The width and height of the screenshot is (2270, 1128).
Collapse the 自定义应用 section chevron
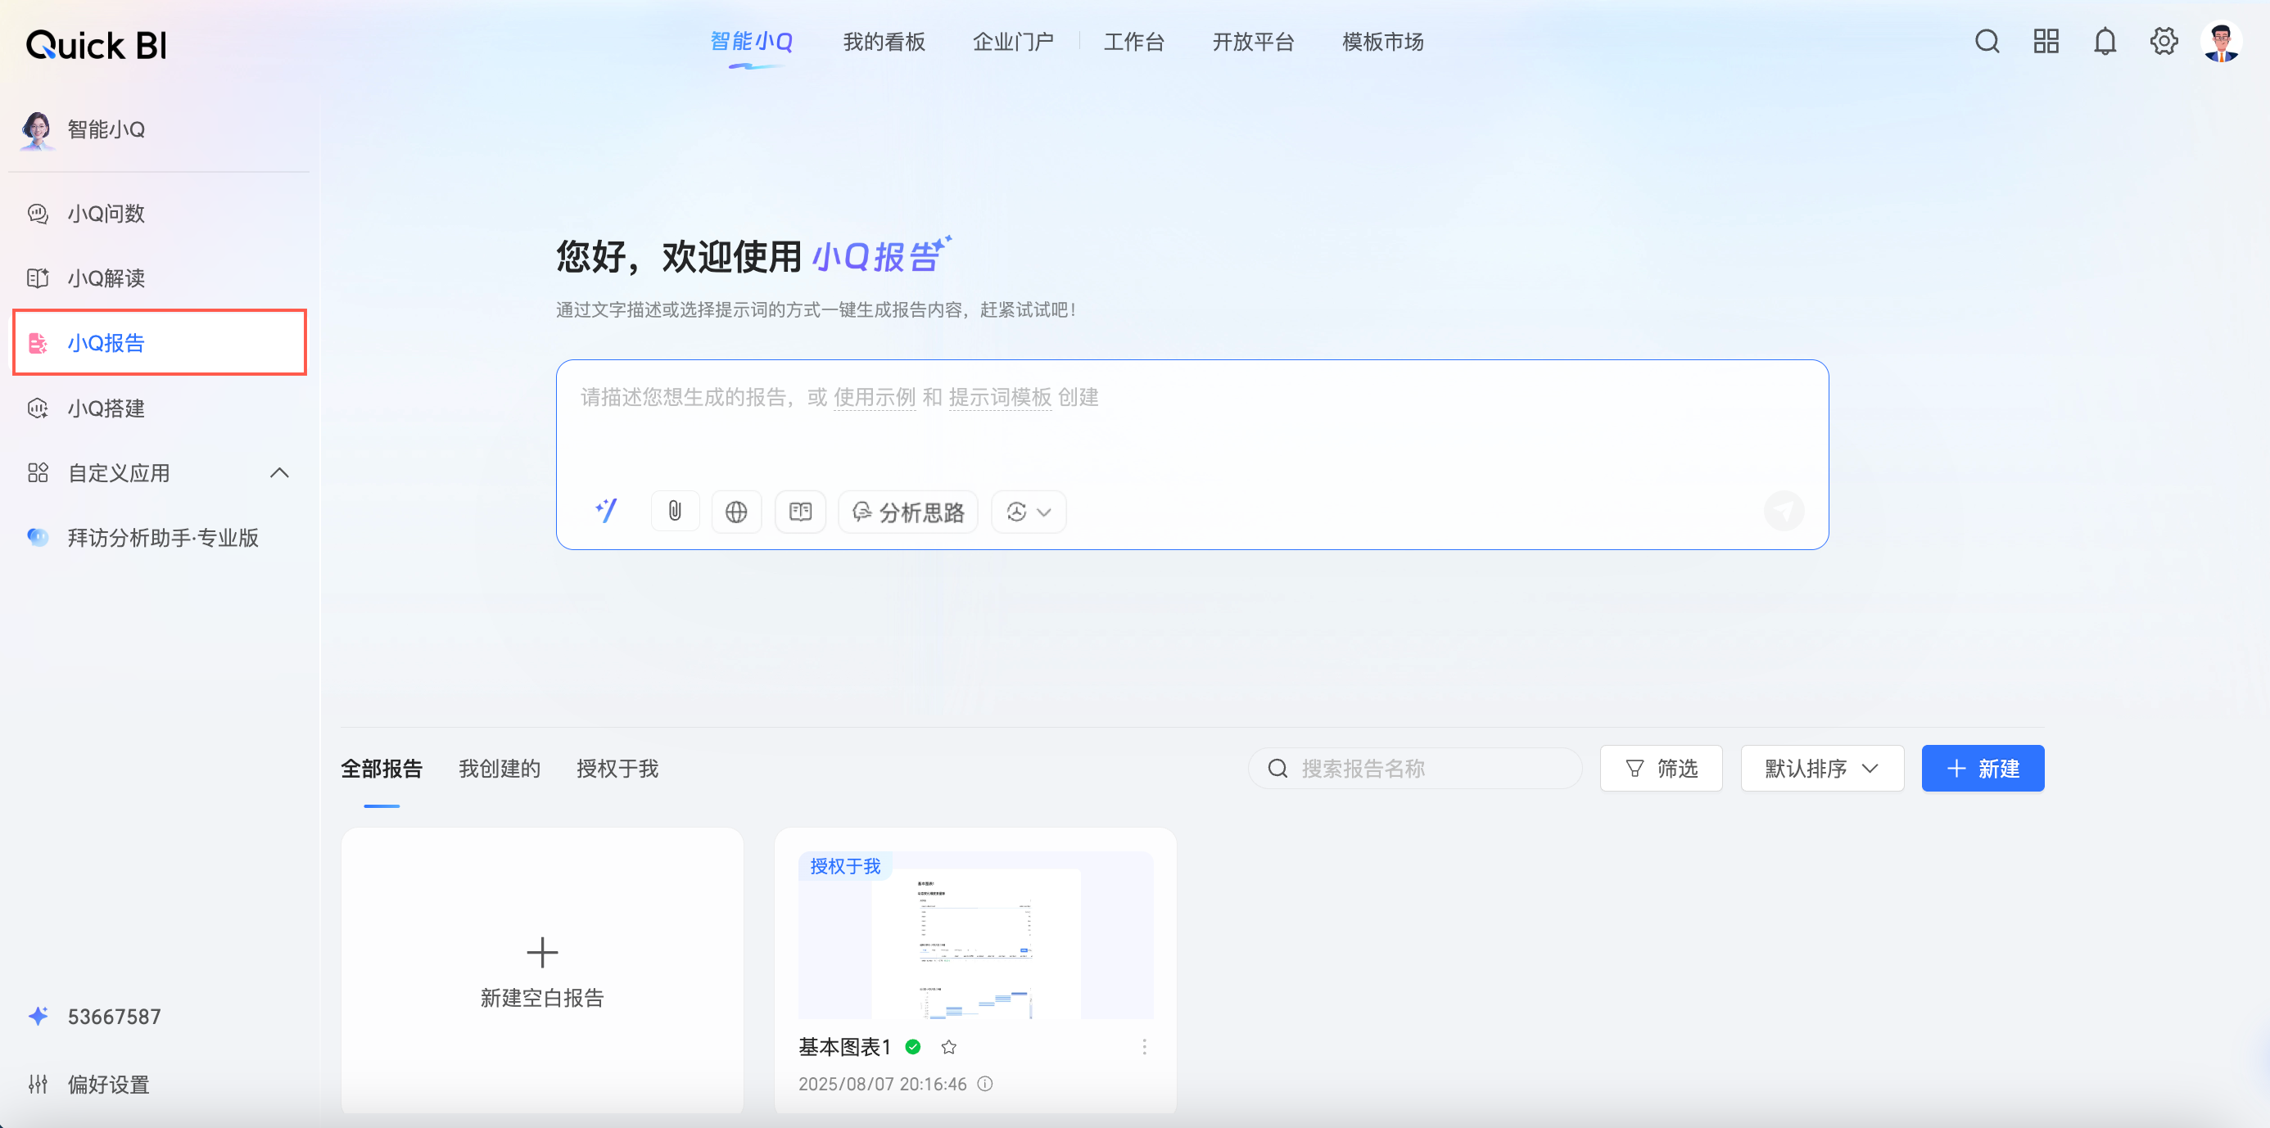click(279, 473)
